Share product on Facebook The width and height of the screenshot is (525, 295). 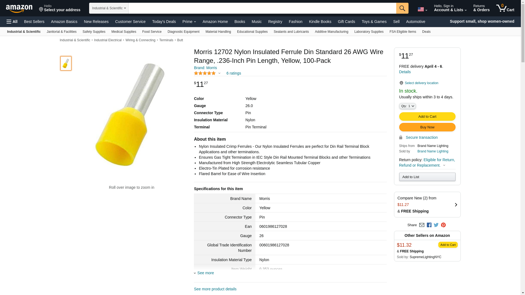tap(429, 225)
